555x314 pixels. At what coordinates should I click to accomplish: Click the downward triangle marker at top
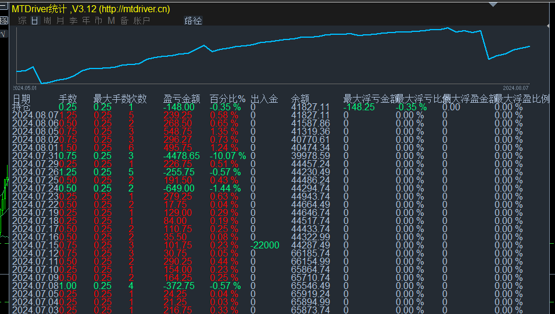[x=493, y=4]
